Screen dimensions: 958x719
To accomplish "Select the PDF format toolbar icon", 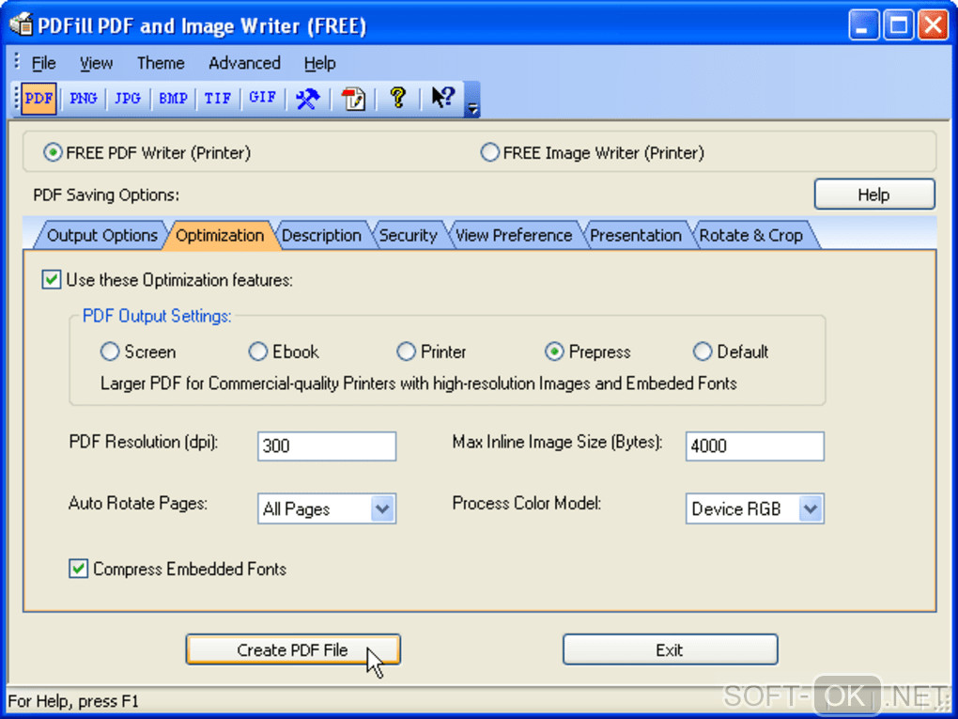I will pos(39,99).
